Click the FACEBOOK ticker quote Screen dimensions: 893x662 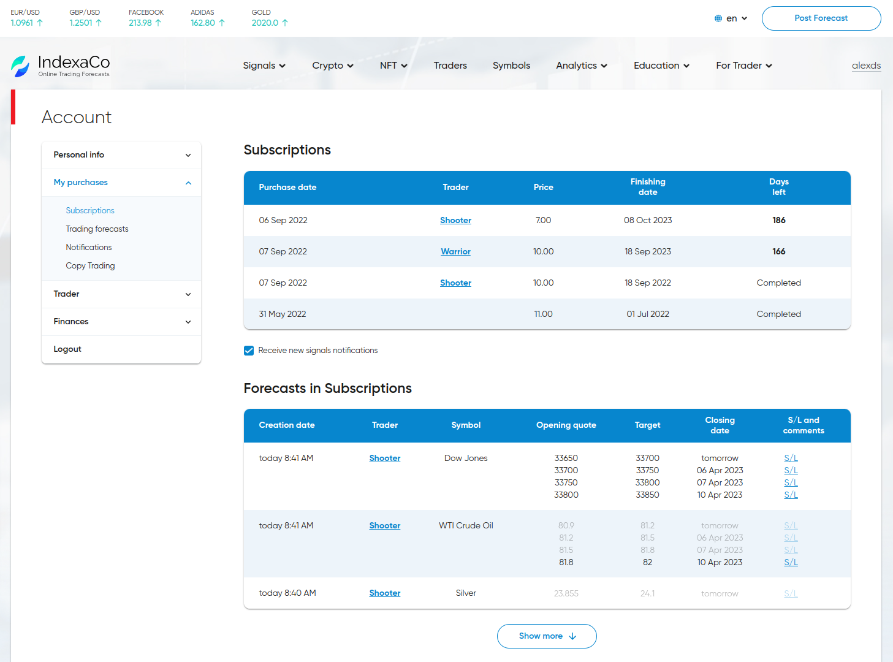pyautogui.click(x=146, y=18)
